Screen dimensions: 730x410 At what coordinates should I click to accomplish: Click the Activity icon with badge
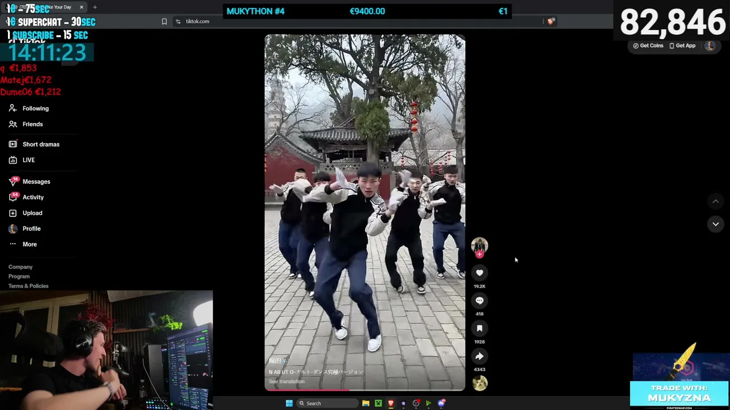13,197
